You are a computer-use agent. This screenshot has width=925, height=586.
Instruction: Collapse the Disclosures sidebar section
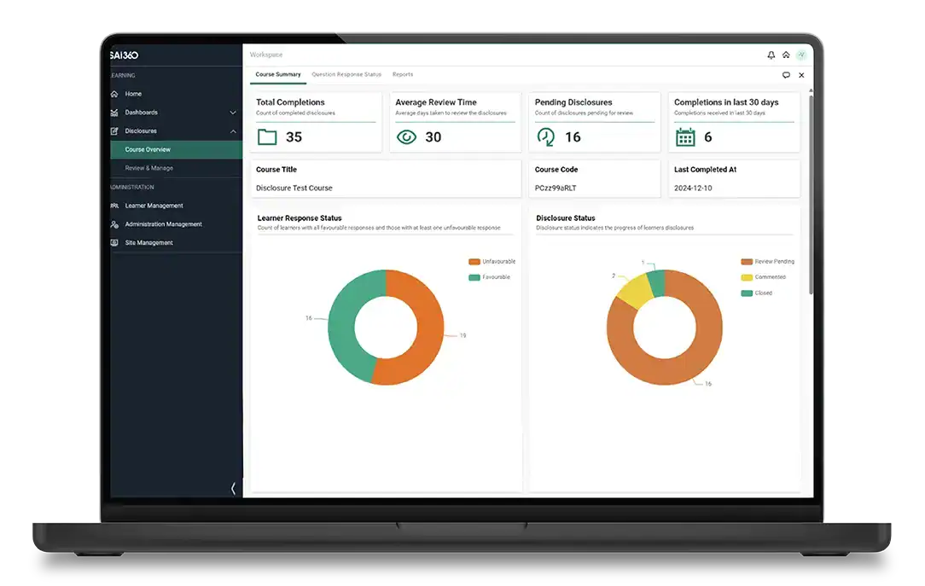233,131
